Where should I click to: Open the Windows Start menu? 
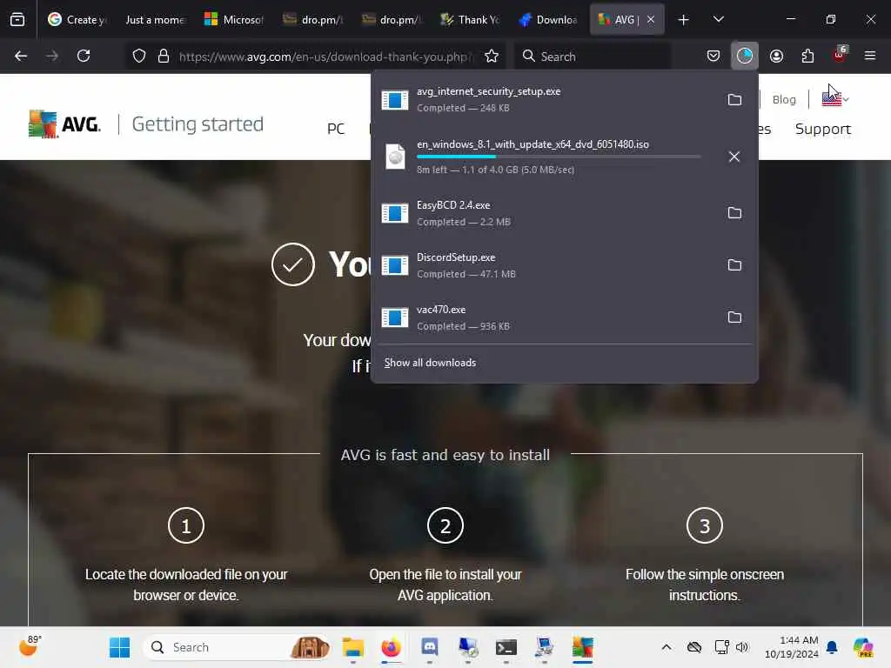(119, 647)
